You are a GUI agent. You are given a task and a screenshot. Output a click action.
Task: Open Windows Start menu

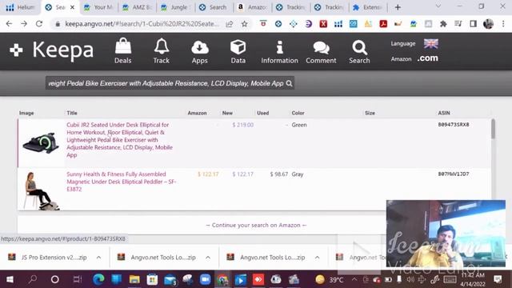click(10, 279)
